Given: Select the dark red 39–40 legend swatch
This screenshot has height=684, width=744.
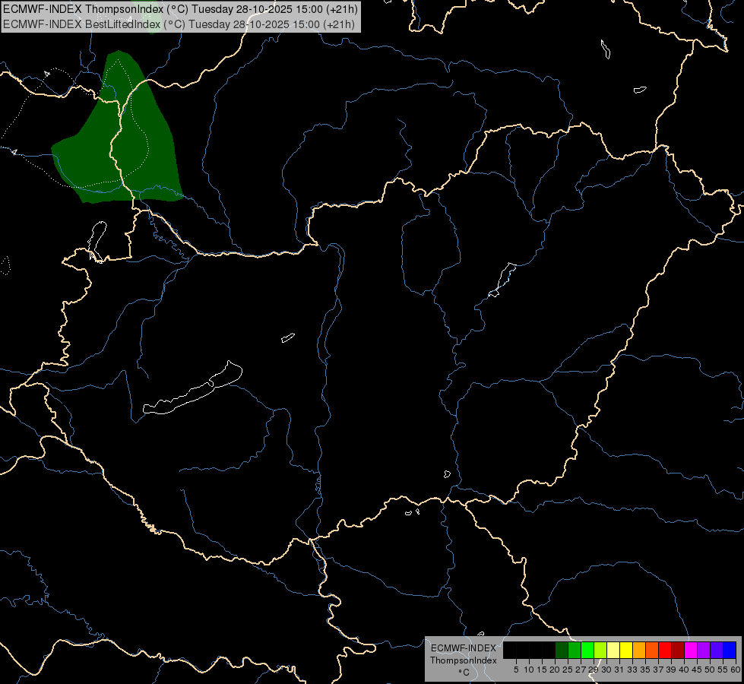Looking at the screenshot, I should click(x=678, y=650).
